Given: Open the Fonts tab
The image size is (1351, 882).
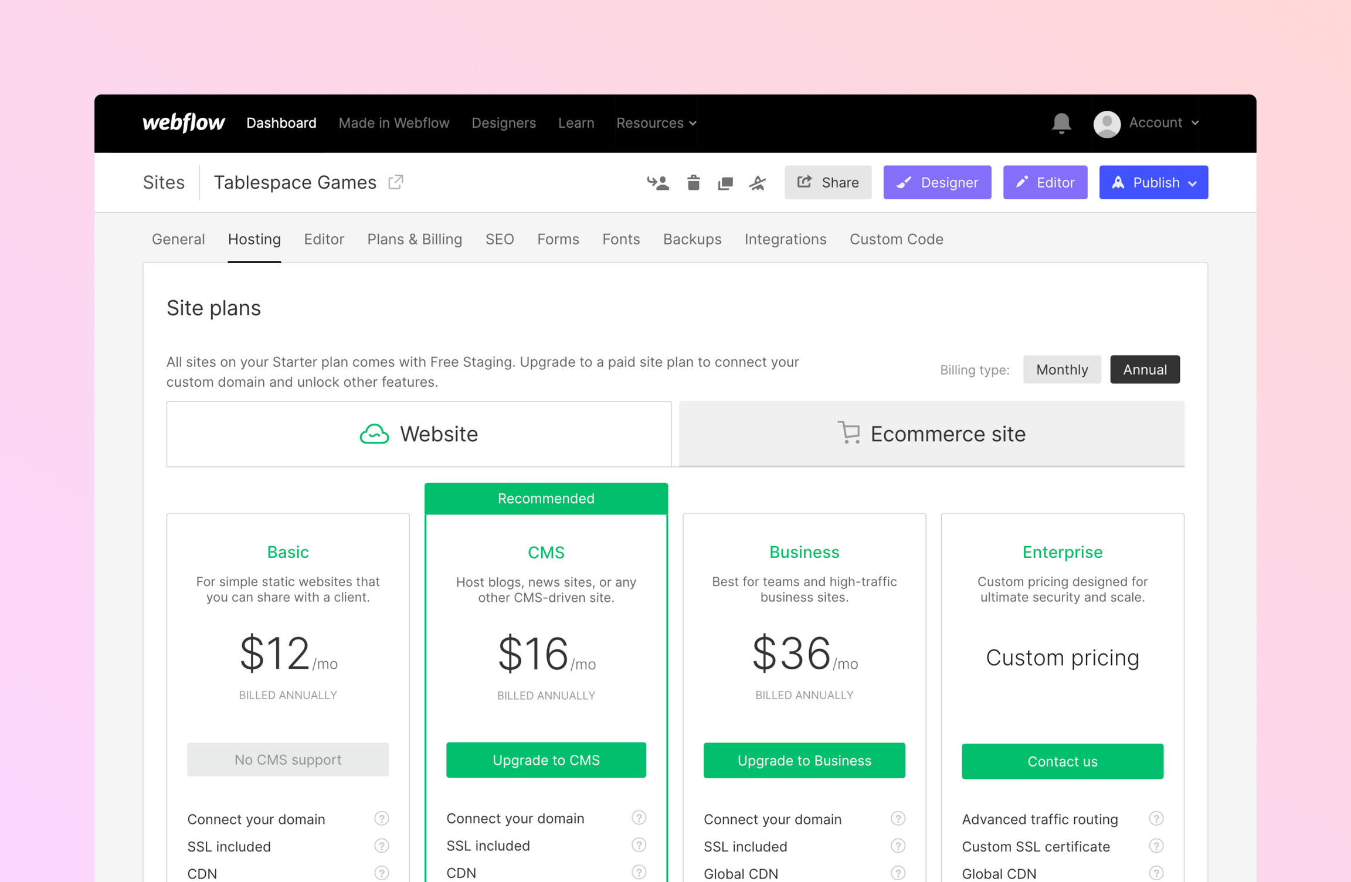Looking at the screenshot, I should pos(621,239).
